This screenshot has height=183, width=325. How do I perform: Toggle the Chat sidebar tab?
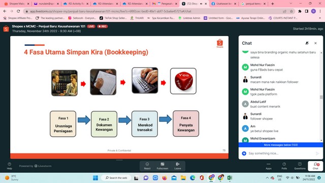point(315,166)
